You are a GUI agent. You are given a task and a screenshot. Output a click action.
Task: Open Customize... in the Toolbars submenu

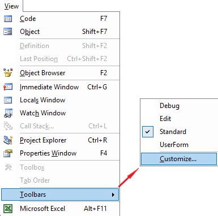click(x=179, y=159)
